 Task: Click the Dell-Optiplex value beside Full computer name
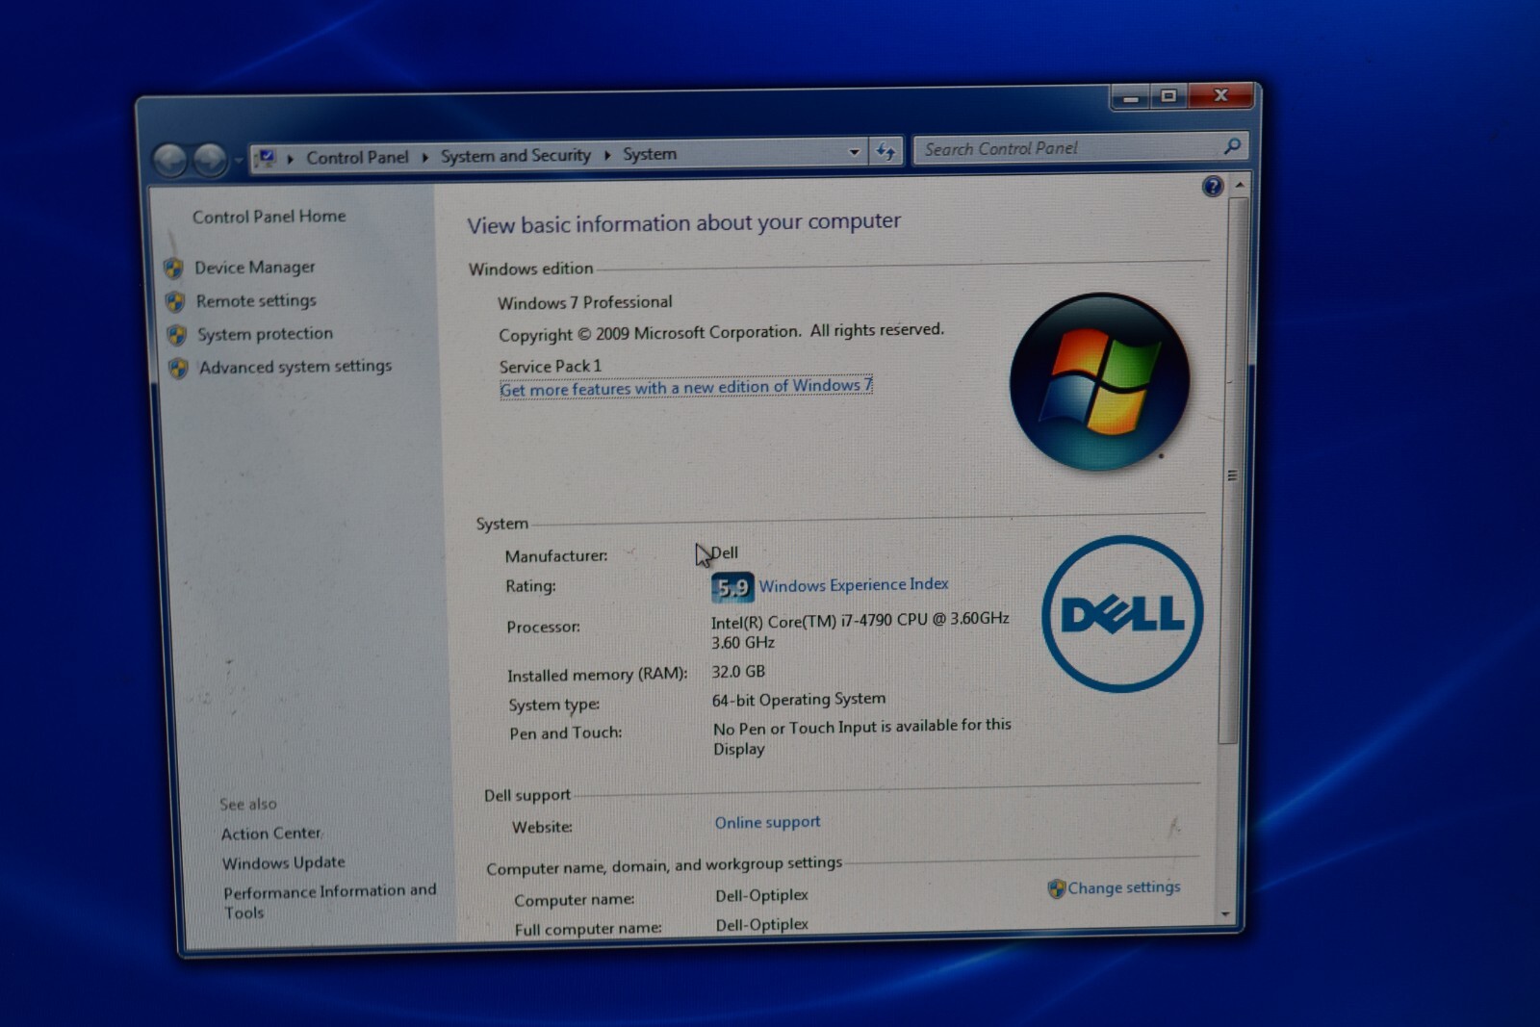tap(761, 924)
